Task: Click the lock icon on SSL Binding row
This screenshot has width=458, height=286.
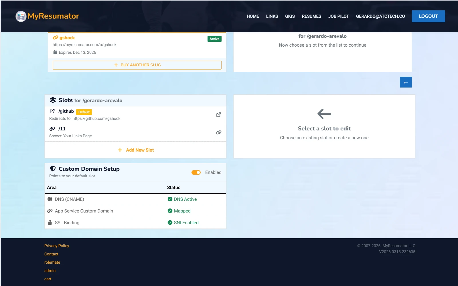Action: 50,223
